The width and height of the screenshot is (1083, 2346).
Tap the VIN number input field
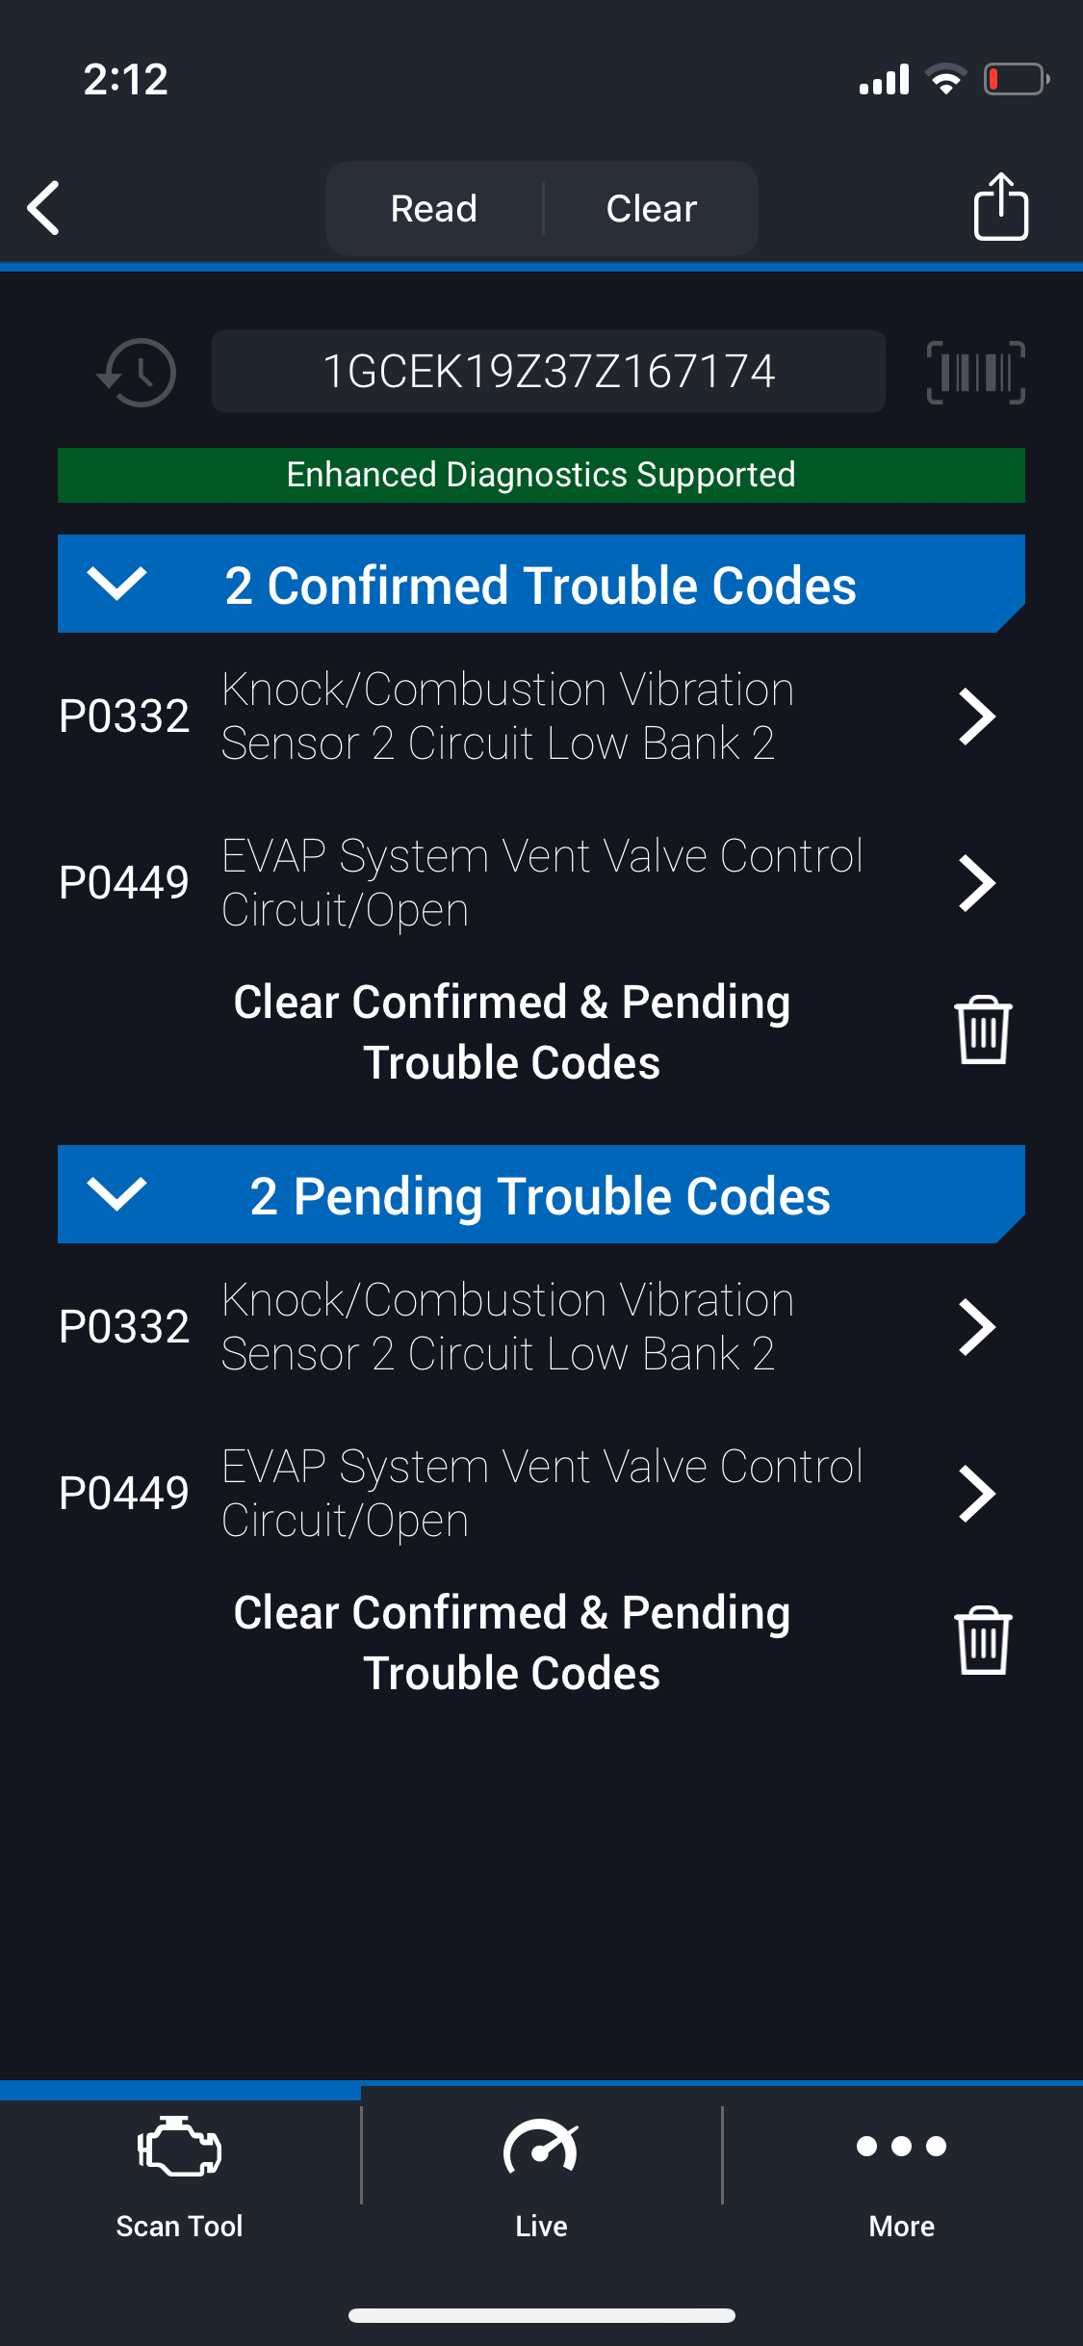pos(548,372)
